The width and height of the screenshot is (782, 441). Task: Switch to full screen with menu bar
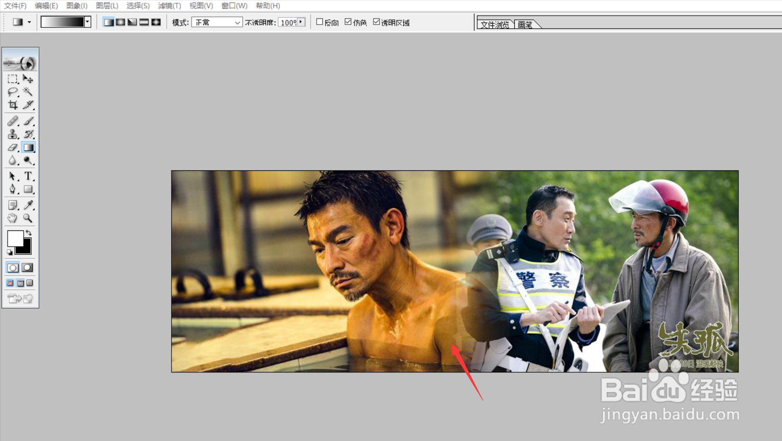pyautogui.click(x=20, y=283)
